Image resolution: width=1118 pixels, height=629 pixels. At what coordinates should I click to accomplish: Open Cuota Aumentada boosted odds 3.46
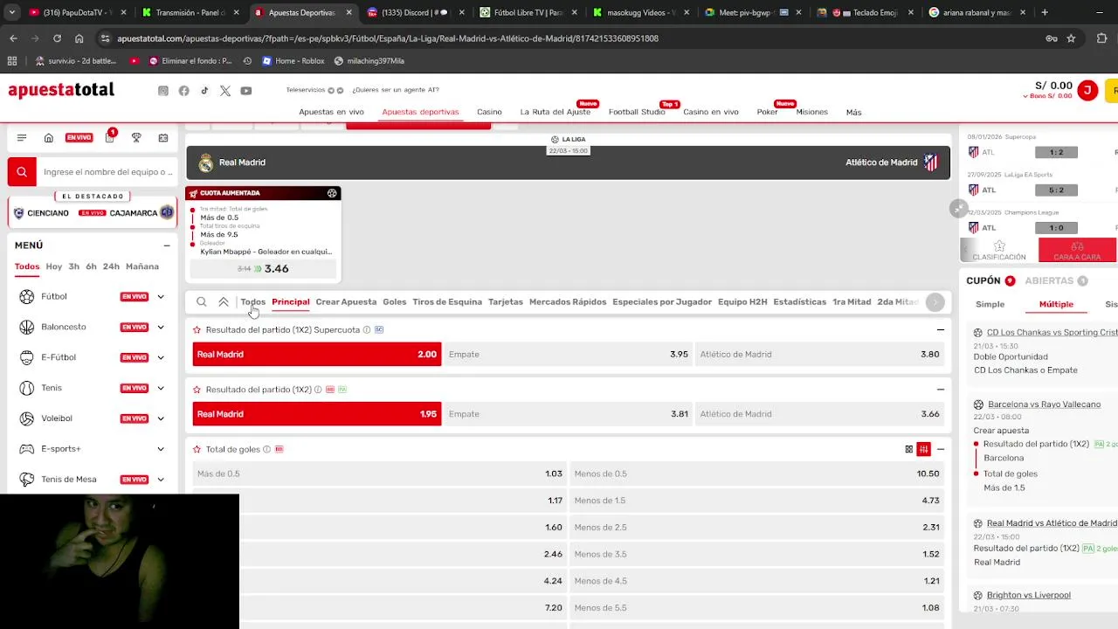tap(264, 269)
